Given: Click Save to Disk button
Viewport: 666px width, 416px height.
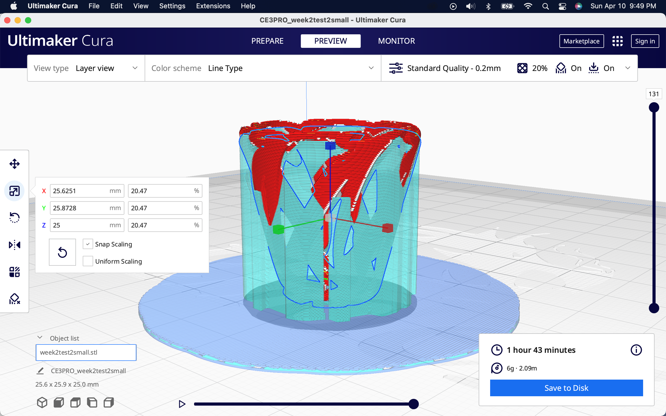Looking at the screenshot, I should point(566,388).
